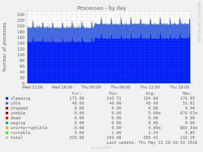Image resolution: width=203 pixels, height=152 pixels.
Task: Click the sleeping legend color swatch
Action: [x=7, y=98]
